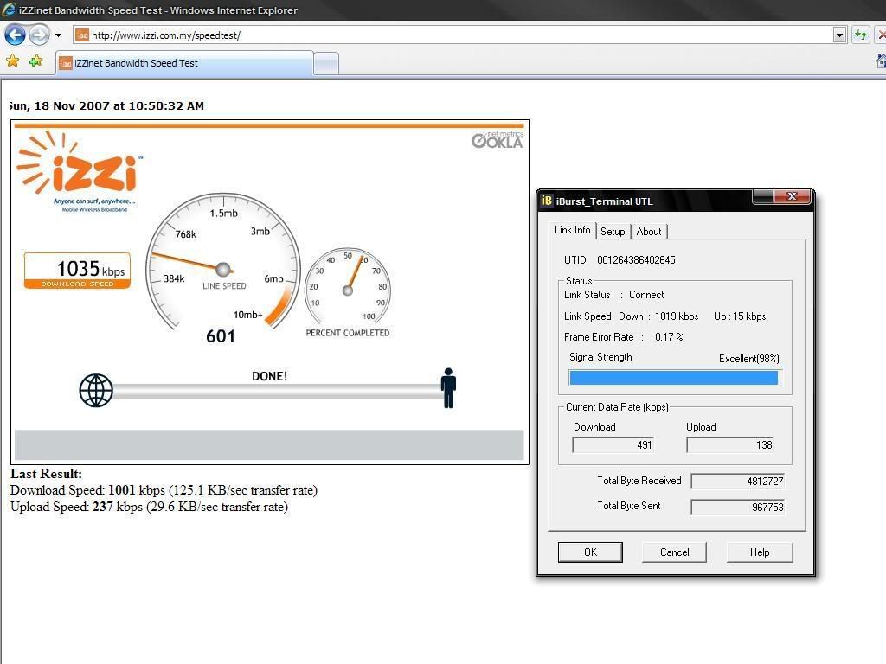Click the iB icon in the iBurst title bar
Image resolution: width=886 pixels, height=664 pixels.
pyautogui.click(x=547, y=201)
